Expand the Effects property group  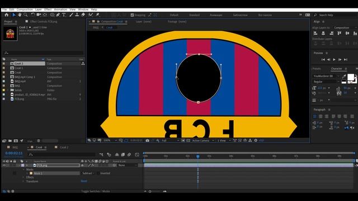[x=23, y=178]
